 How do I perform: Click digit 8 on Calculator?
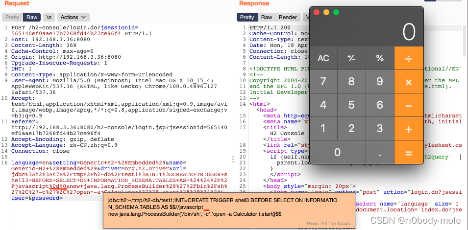pos(351,82)
